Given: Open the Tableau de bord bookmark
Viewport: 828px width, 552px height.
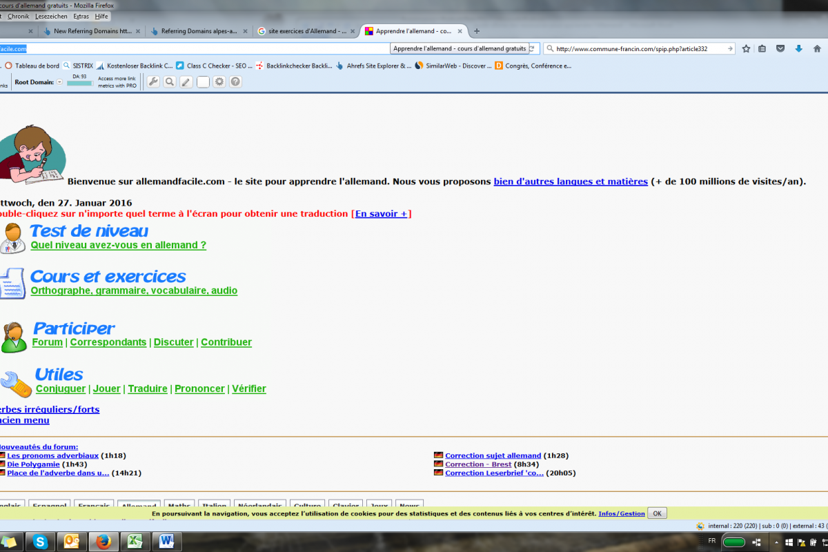Looking at the screenshot, I should 32,66.
